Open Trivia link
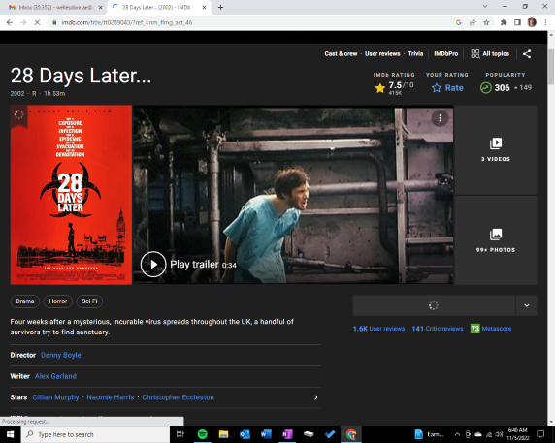The image size is (555, 443). (415, 53)
